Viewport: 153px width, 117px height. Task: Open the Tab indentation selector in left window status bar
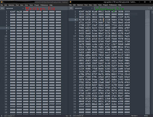coord(67,116)
